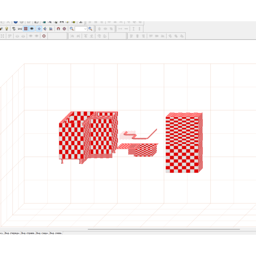Click the align left edges icon
The height and width of the screenshot is (256, 256).
(131, 36)
